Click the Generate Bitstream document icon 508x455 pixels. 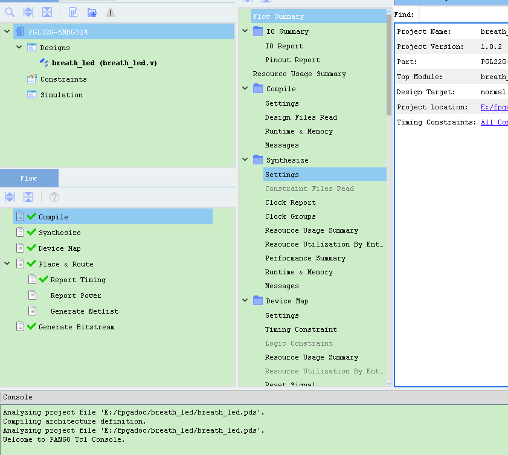pos(20,326)
